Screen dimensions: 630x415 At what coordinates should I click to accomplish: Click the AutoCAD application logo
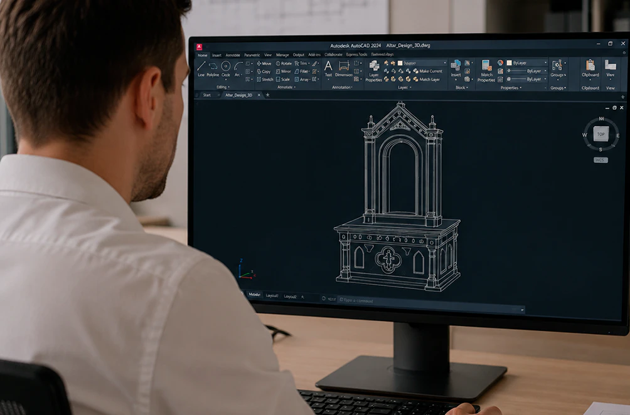199,46
